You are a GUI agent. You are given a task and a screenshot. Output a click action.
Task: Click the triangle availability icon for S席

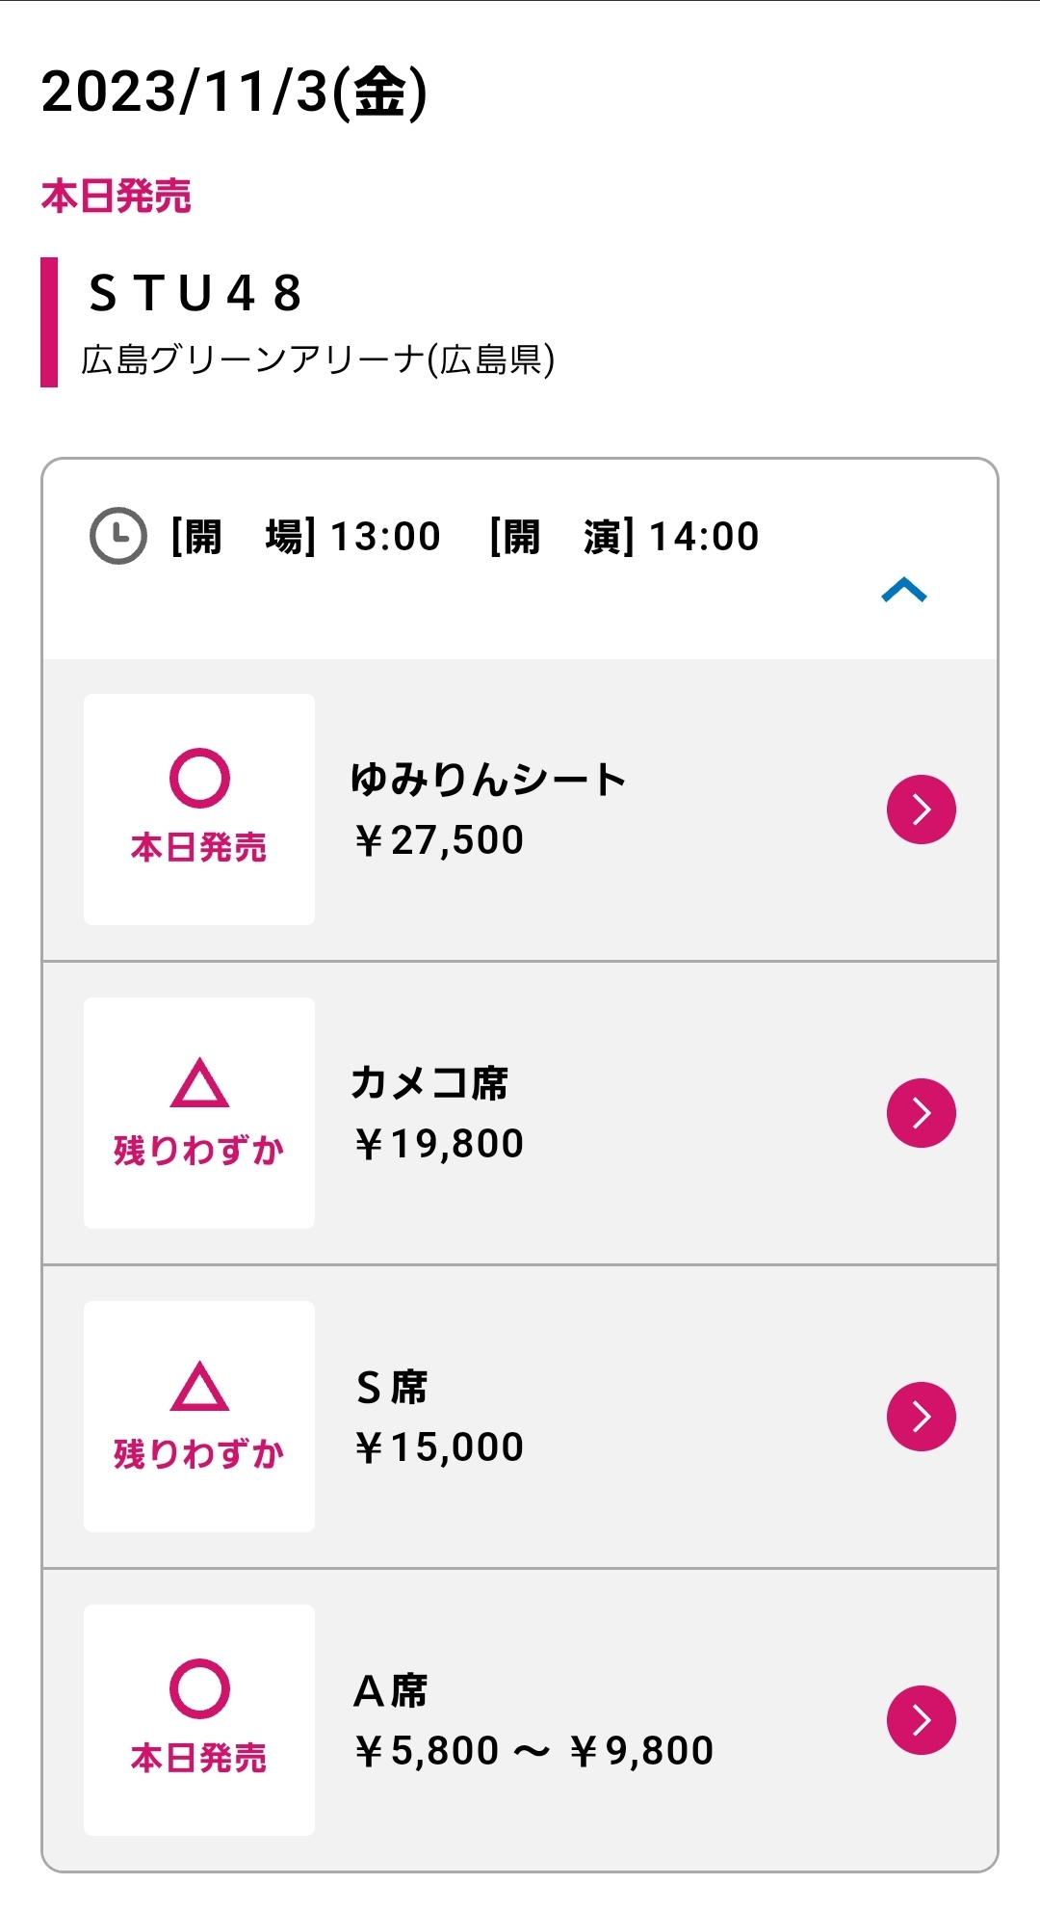(x=199, y=1387)
